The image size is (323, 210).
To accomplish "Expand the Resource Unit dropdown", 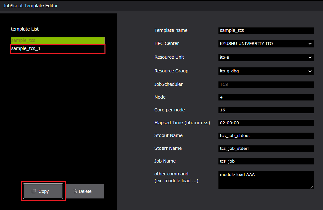I will [266, 57].
